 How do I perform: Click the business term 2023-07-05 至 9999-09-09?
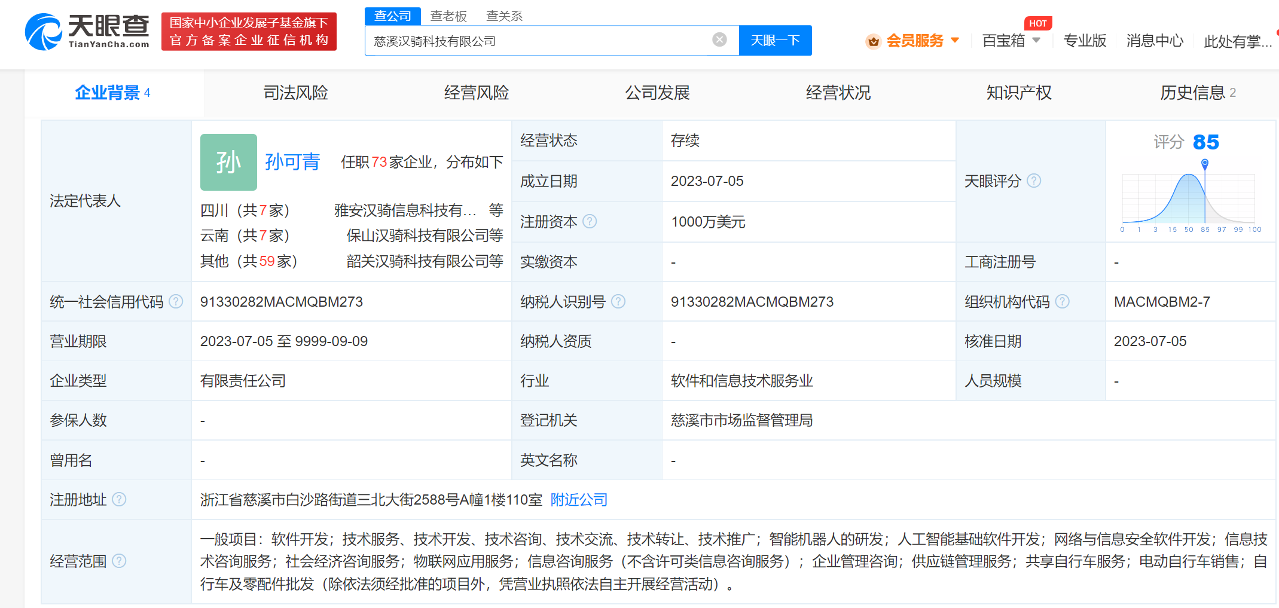(x=284, y=341)
